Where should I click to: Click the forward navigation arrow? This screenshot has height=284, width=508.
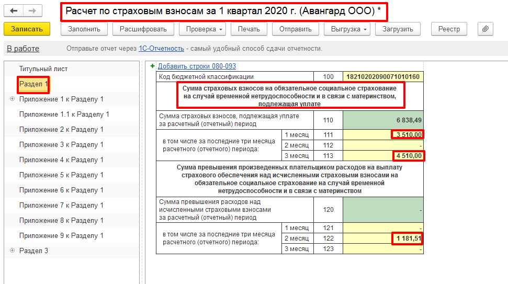click(32, 11)
